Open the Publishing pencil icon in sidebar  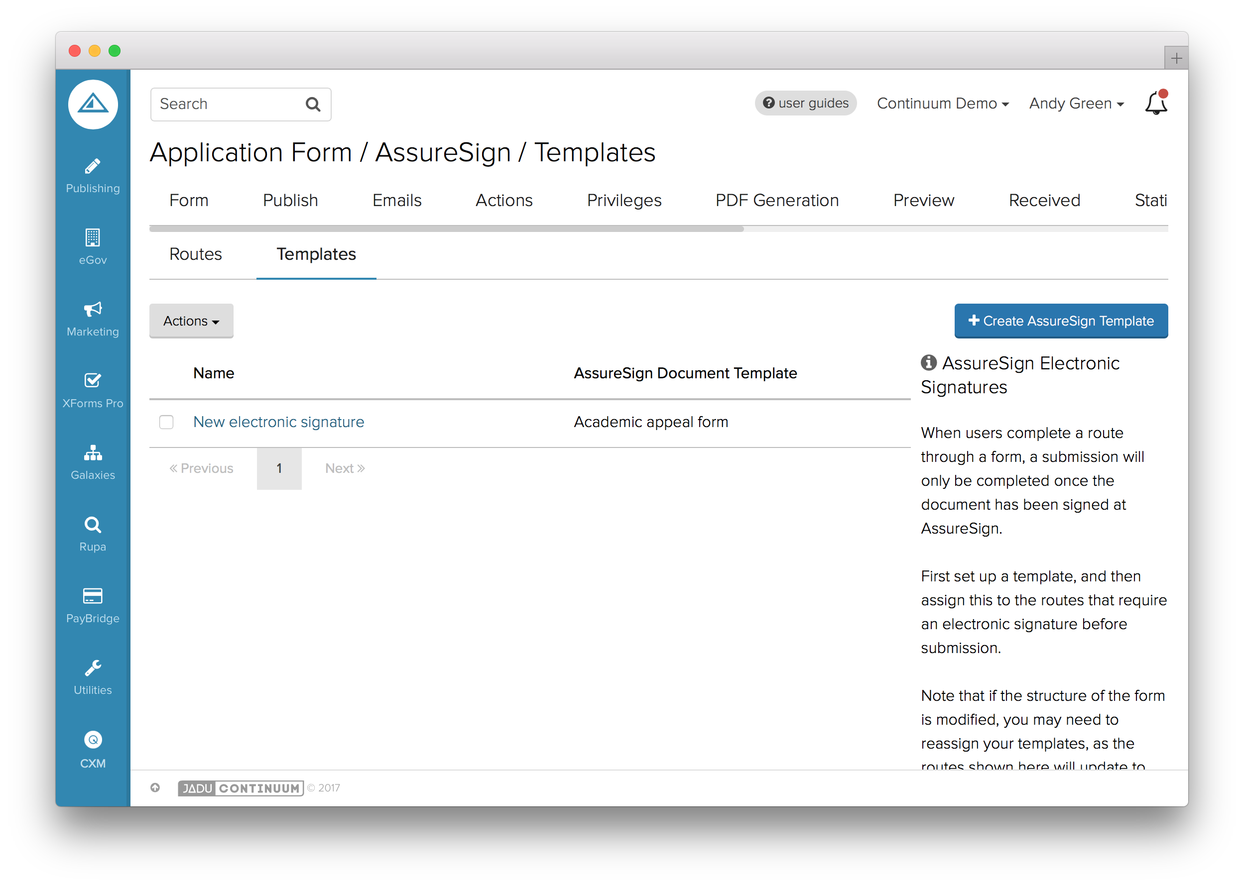coord(92,166)
